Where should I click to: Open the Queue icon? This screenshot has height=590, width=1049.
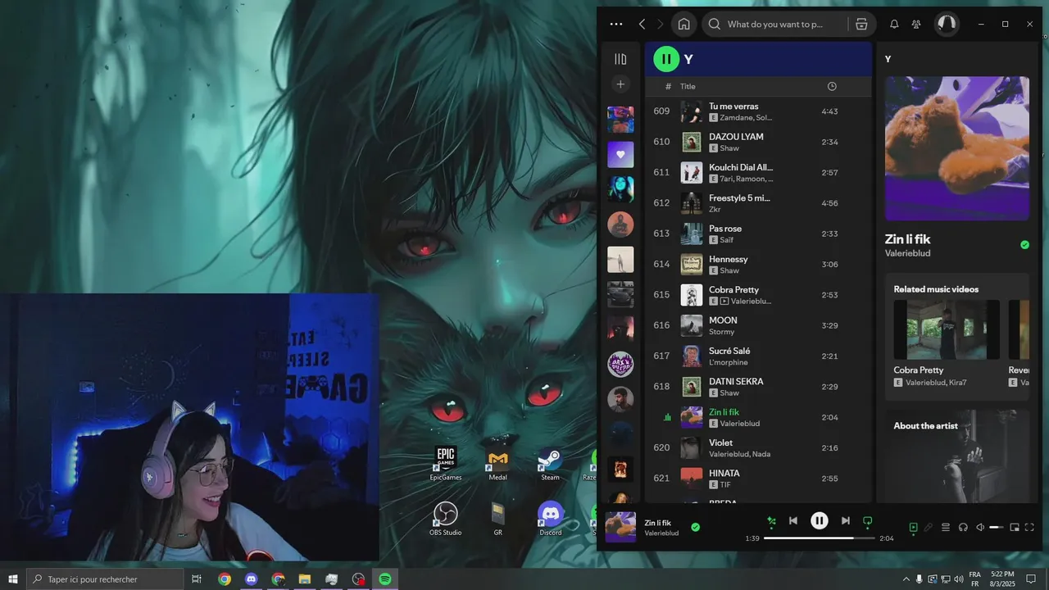[945, 527]
